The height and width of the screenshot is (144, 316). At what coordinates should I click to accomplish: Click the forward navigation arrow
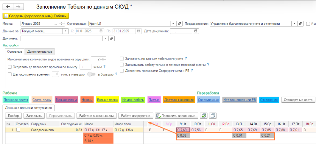(x=18, y=7)
